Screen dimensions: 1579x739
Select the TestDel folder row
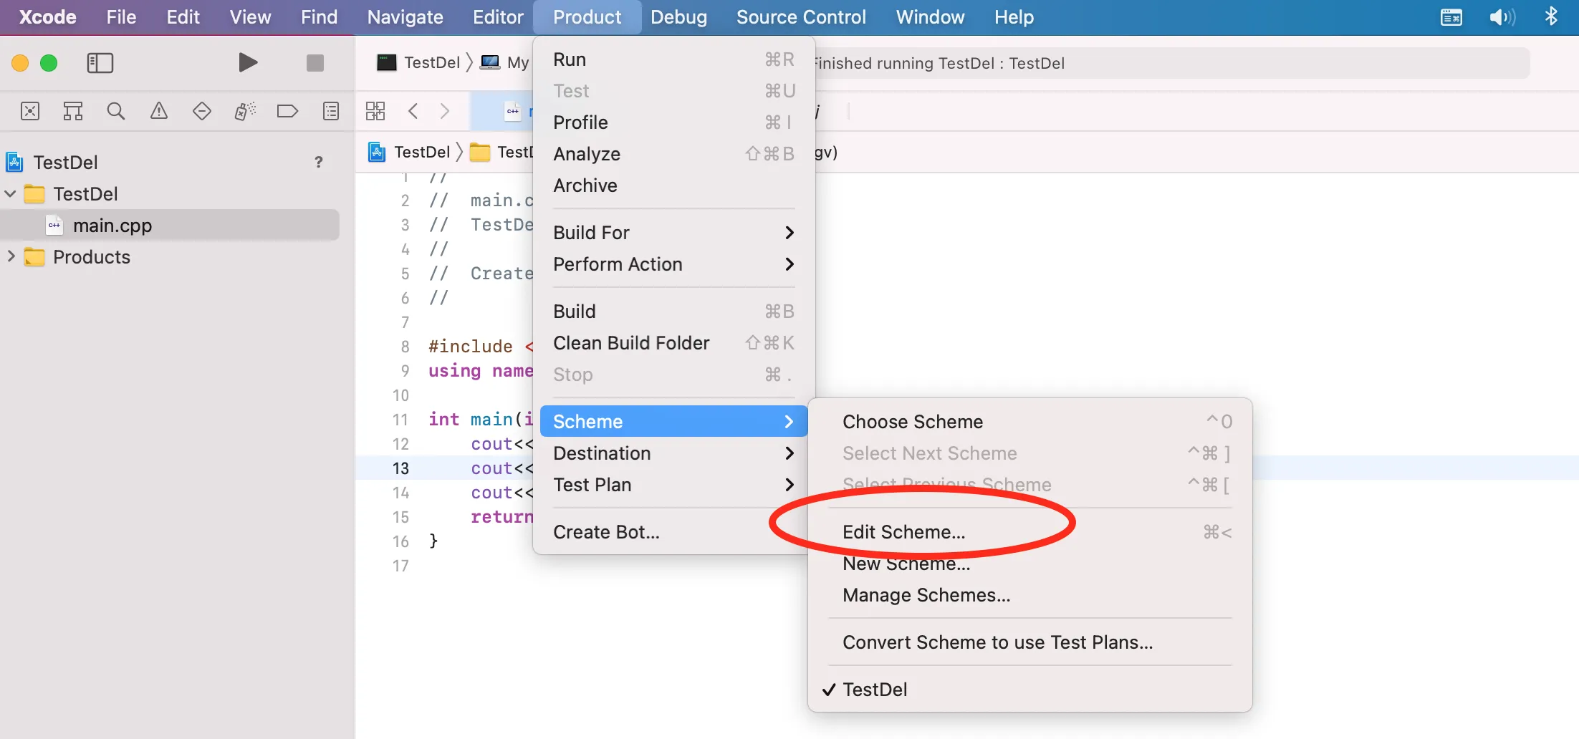tap(170, 194)
